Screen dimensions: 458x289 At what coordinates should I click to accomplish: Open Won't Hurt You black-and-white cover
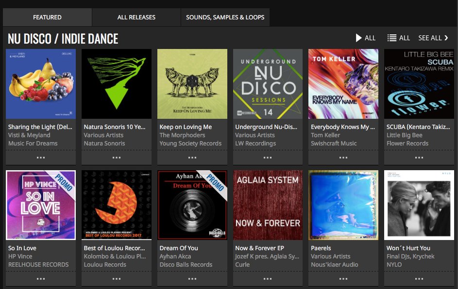419,205
